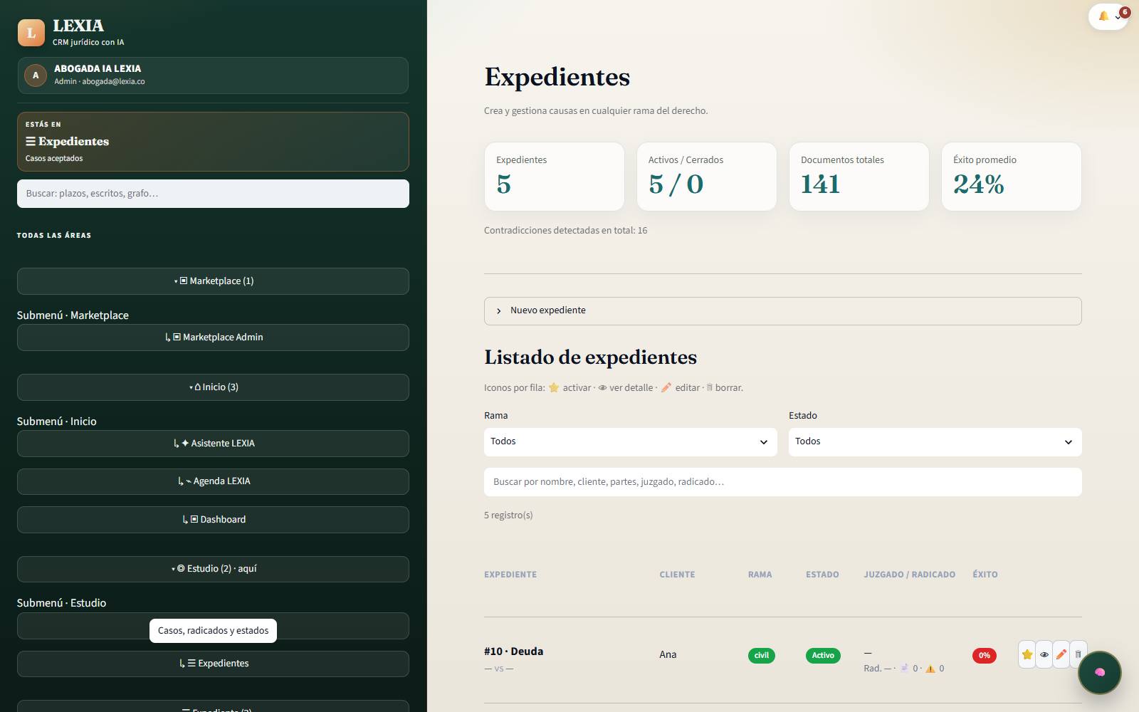Image resolution: width=1139 pixels, height=712 pixels.
Task: Open Asistente LEXIA from the sidebar
Action: tap(213, 444)
